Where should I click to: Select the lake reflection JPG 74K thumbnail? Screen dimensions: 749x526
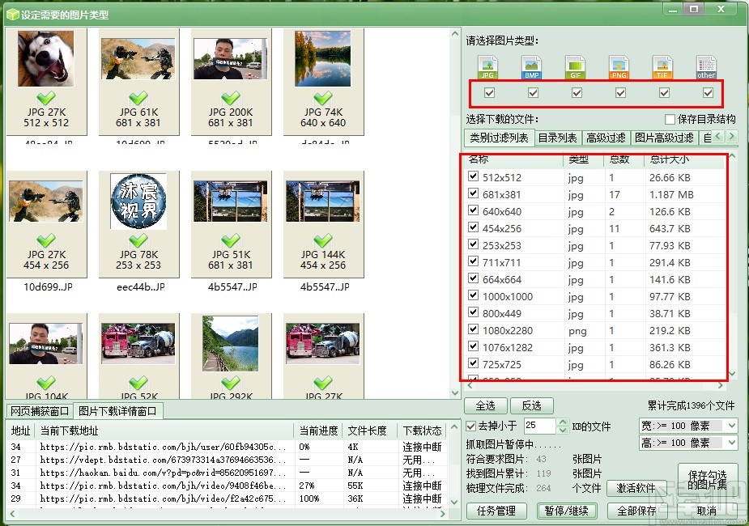(x=323, y=59)
